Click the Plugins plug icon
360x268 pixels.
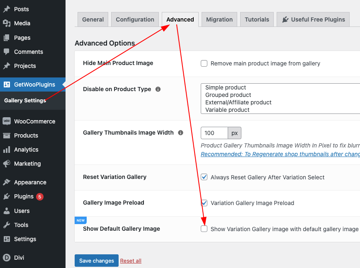(7, 196)
